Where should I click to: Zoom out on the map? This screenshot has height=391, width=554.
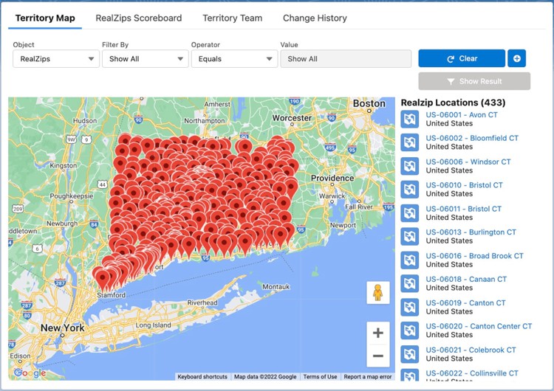(x=377, y=356)
